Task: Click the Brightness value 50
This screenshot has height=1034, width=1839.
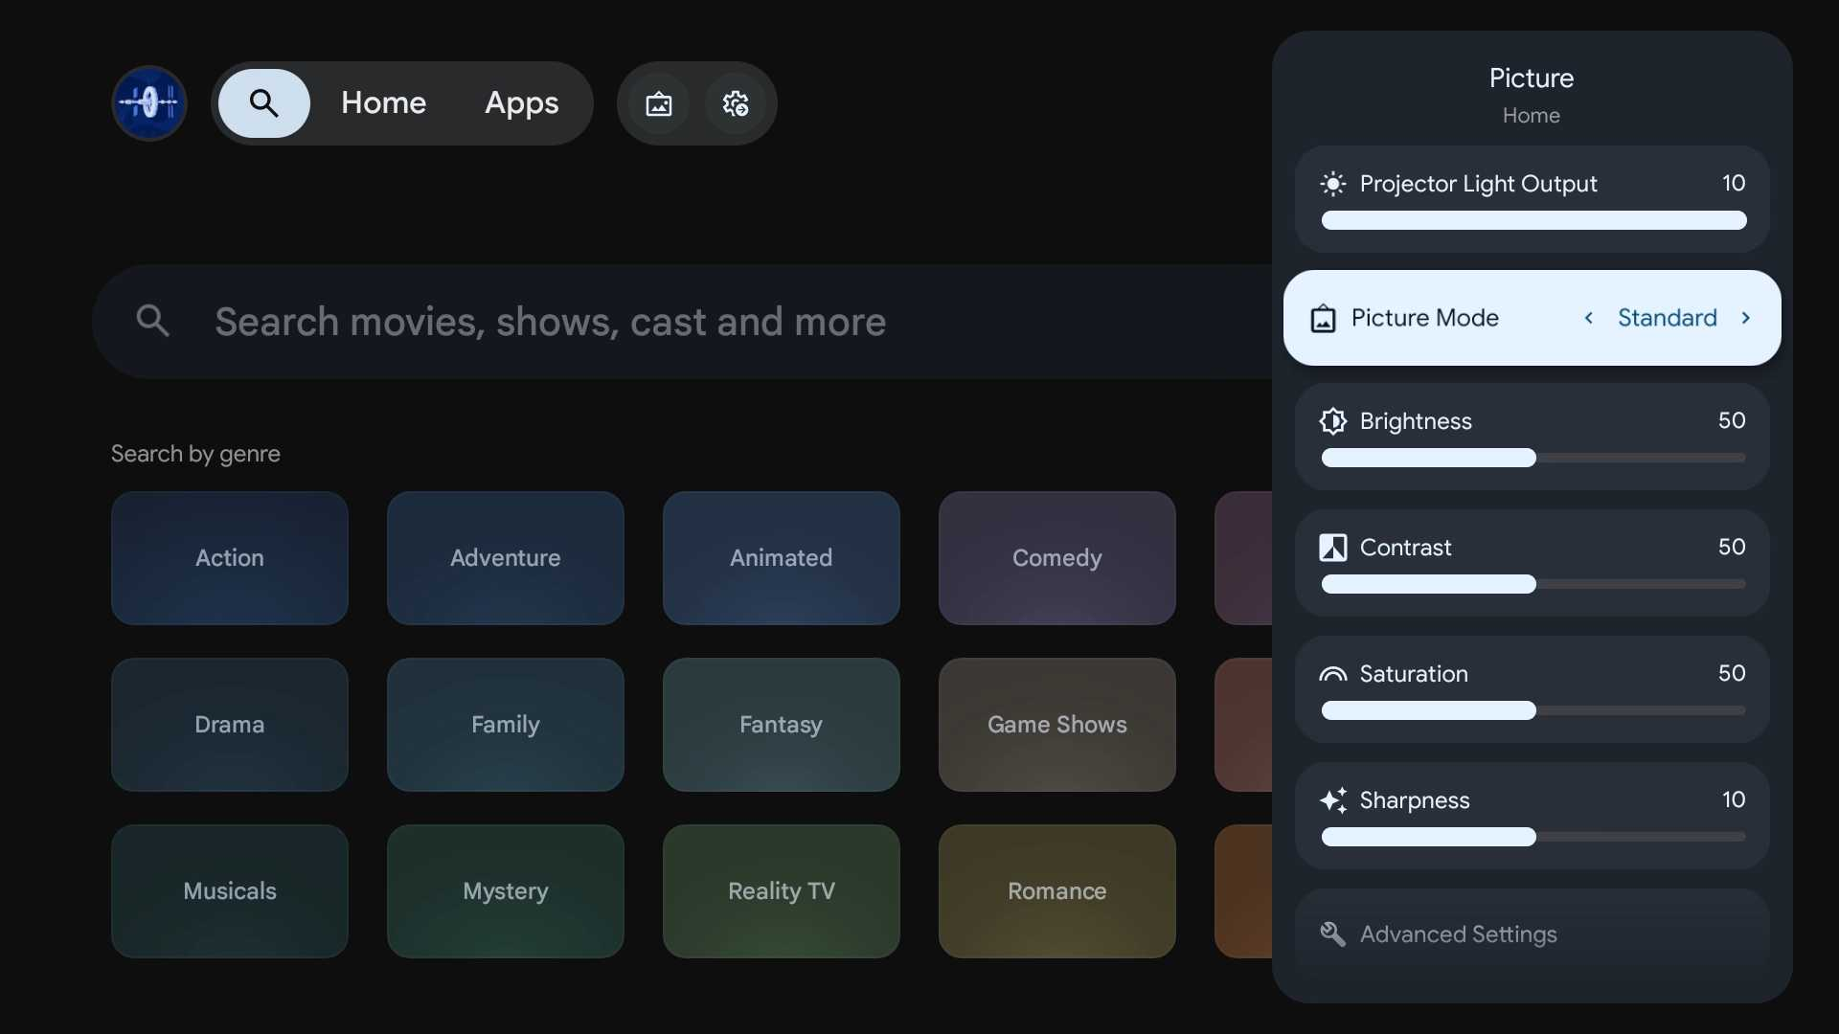Action: [x=1732, y=420]
